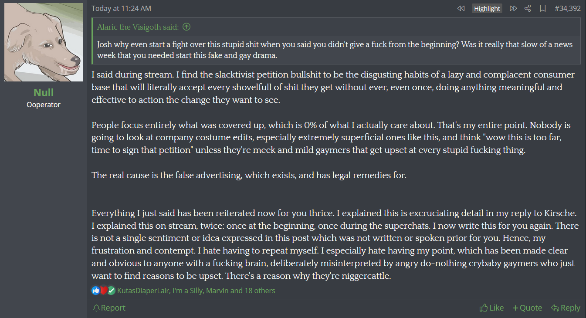586x318 pixels.
Task: Click the red heart reaction icon
Action: [104, 291]
